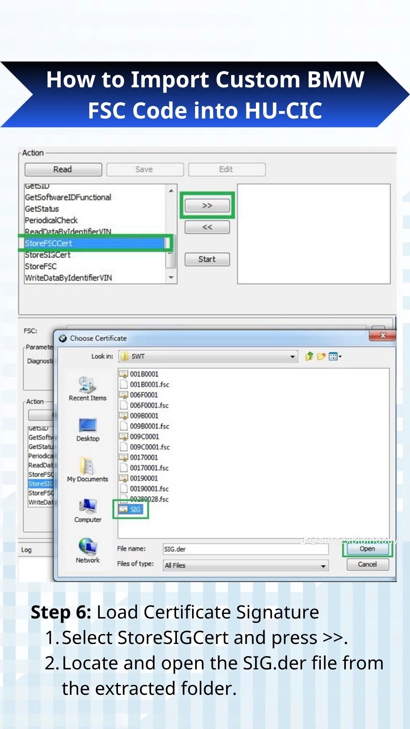Click the File name input field

tap(246, 549)
